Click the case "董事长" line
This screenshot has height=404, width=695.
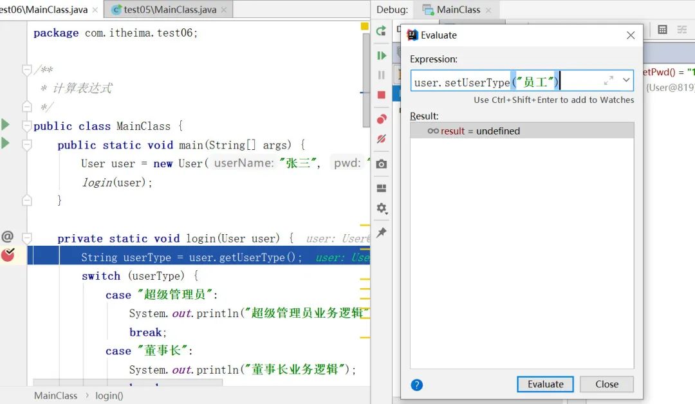pyautogui.click(x=149, y=351)
